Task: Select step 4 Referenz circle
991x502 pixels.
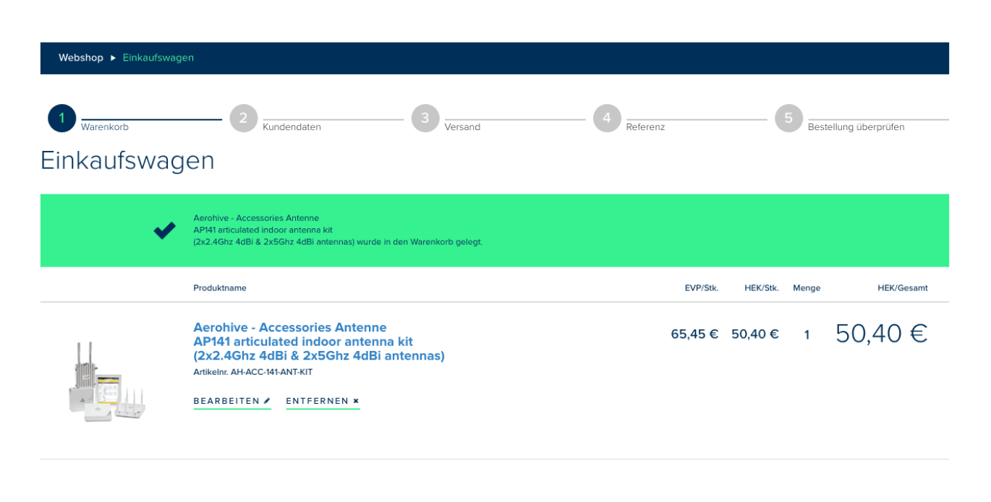Action: point(607,118)
